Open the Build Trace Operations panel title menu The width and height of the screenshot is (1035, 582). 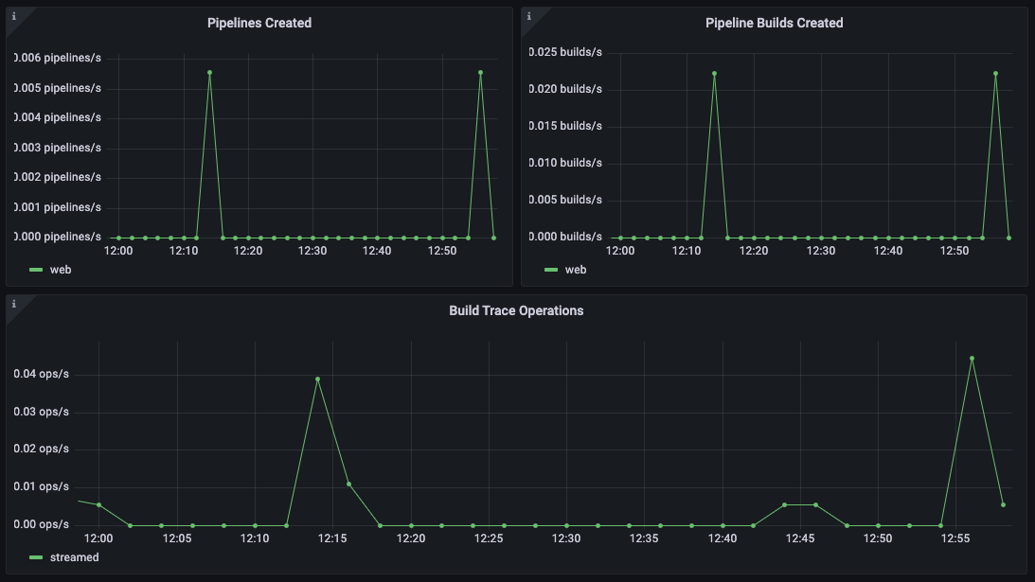click(x=516, y=309)
